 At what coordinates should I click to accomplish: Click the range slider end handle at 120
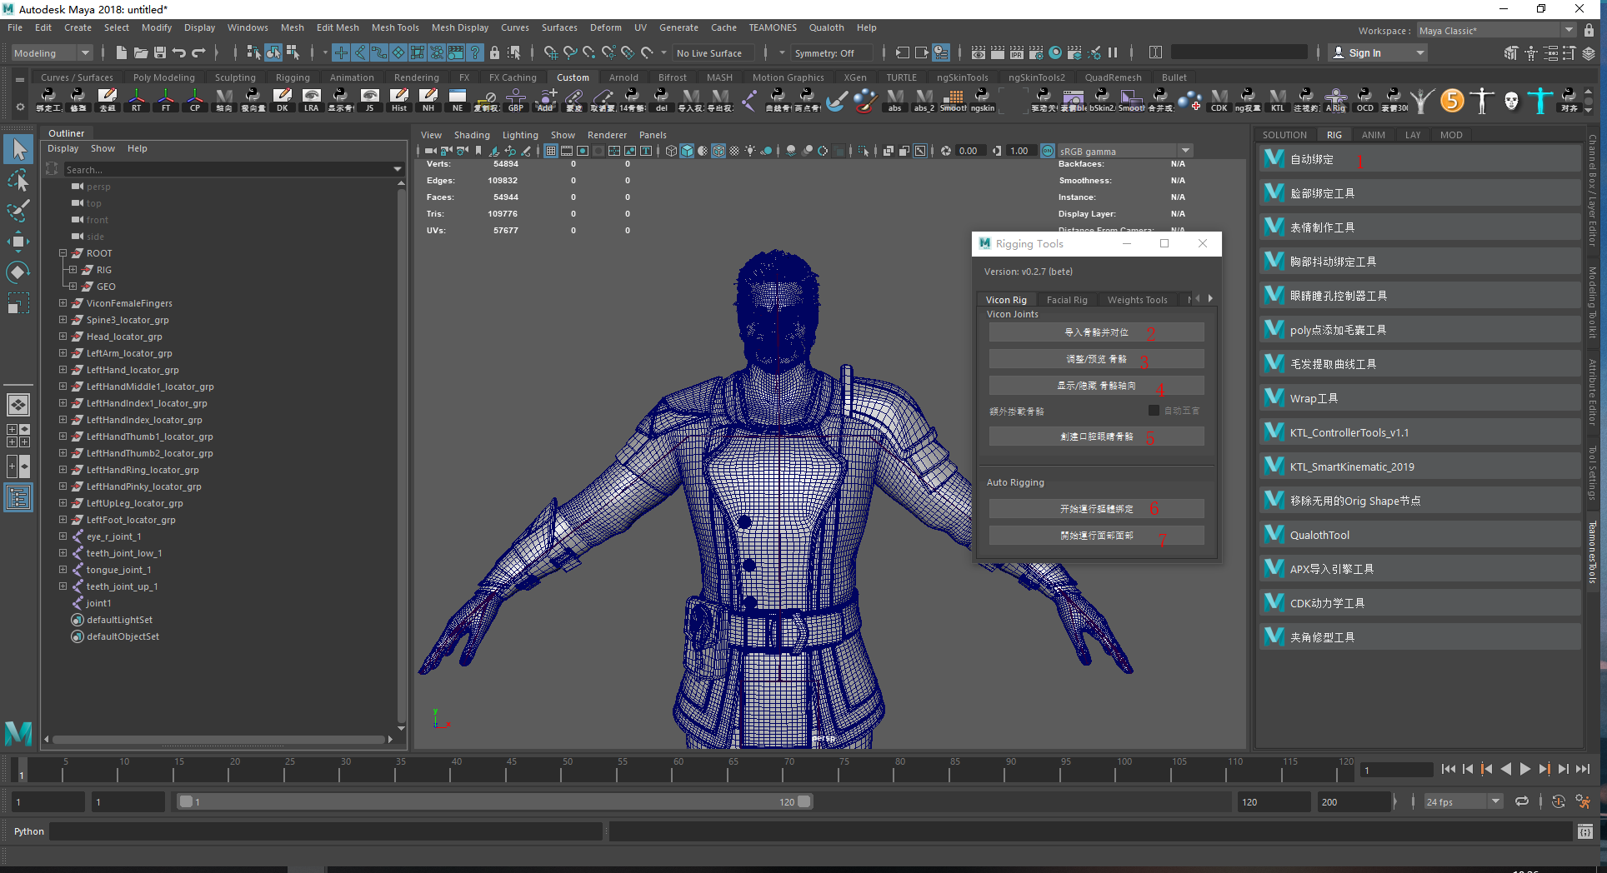[x=803, y=801]
